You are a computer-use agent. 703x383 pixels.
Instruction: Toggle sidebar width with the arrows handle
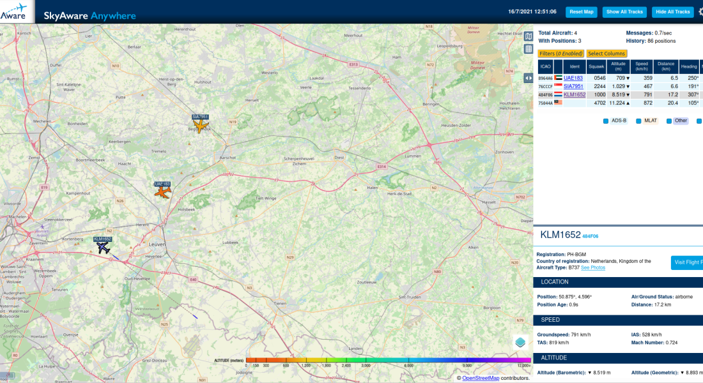(529, 78)
